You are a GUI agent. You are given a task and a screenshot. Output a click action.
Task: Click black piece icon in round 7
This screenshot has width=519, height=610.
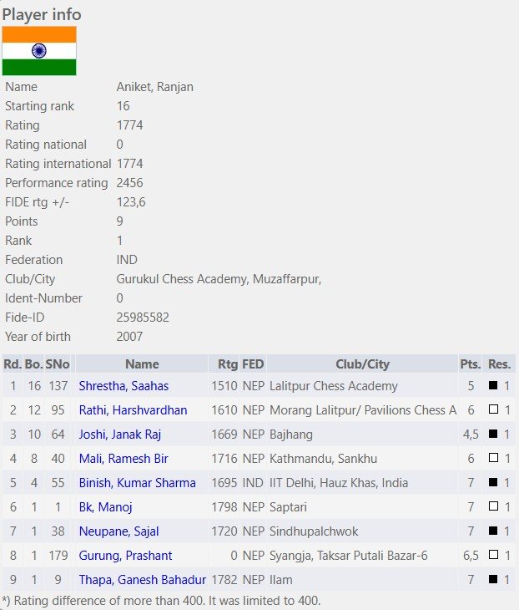point(493,531)
